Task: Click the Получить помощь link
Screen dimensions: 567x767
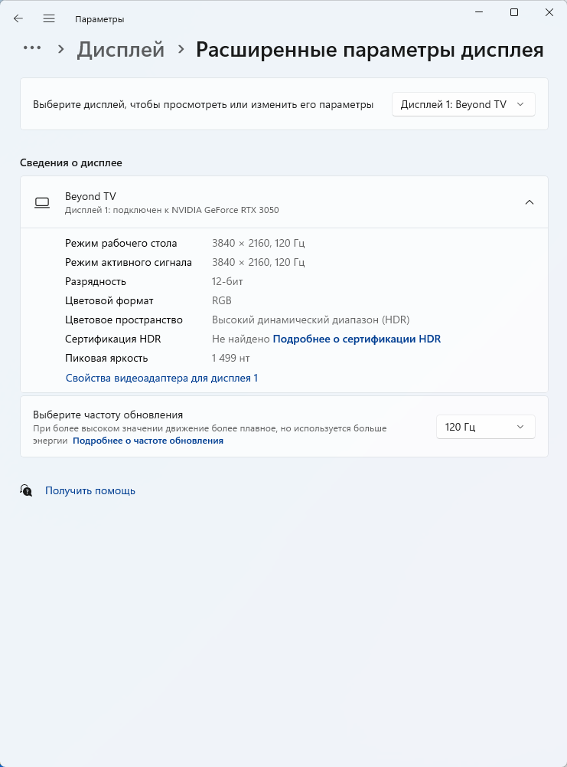Action: click(x=90, y=490)
